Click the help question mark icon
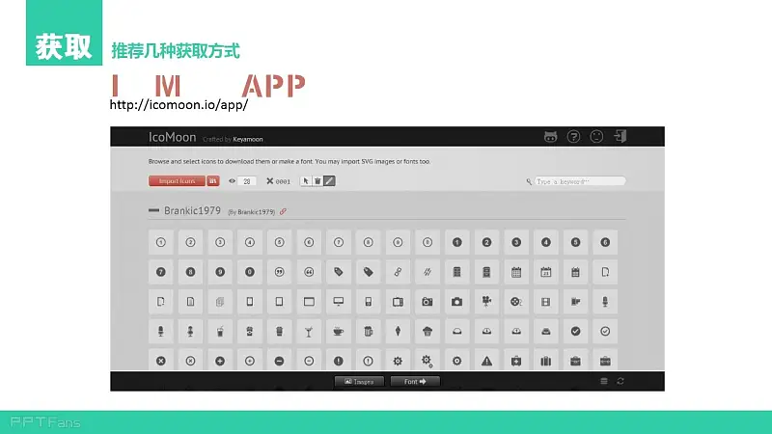This screenshot has height=434, width=772. [573, 137]
